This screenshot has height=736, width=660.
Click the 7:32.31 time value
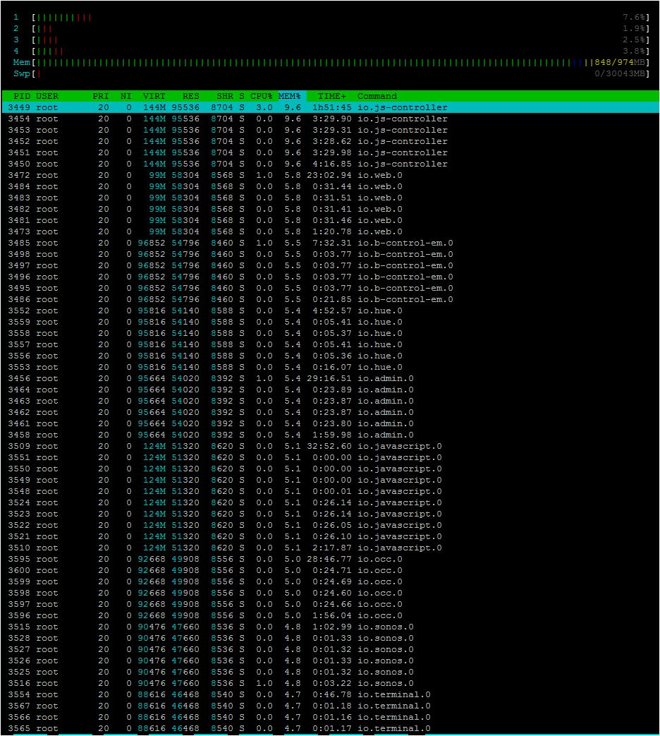click(x=331, y=243)
